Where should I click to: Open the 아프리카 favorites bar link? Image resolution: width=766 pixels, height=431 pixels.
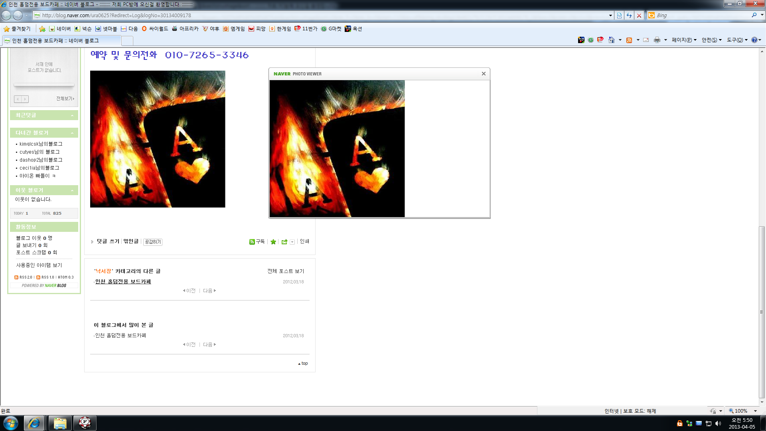(185, 29)
